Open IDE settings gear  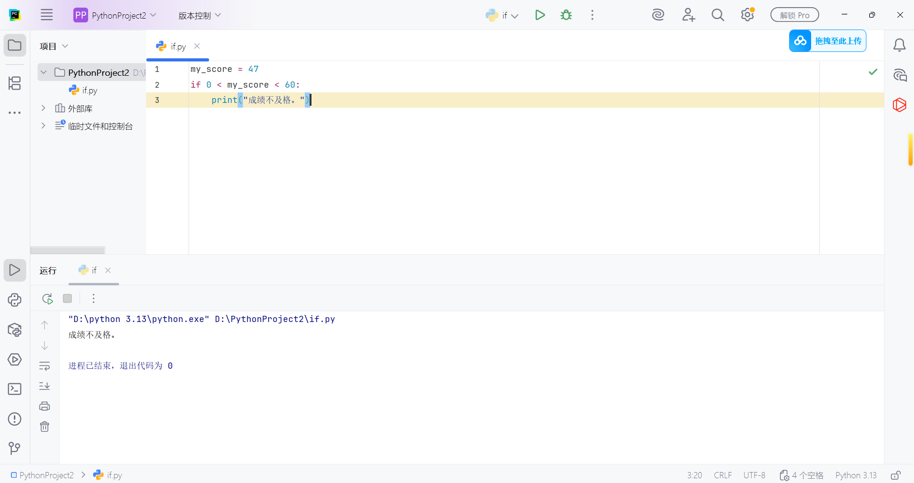pos(747,15)
